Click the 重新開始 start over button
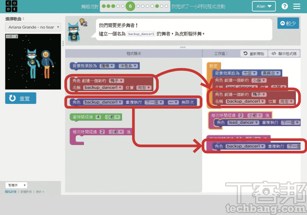The image size is (307, 215). [x=254, y=54]
